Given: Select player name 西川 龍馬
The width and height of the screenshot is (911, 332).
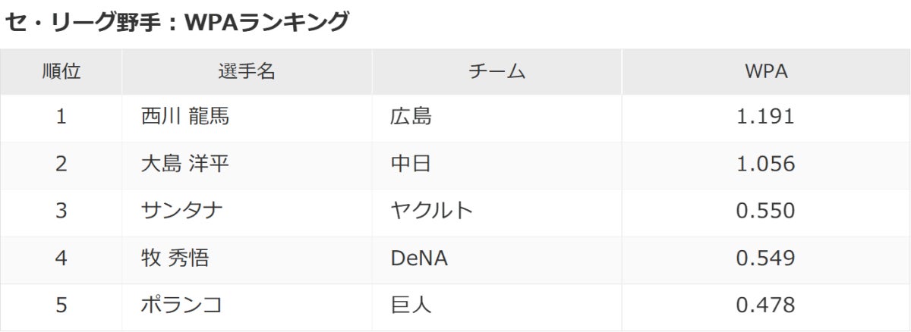Looking at the screenshot, I should 184,117.
